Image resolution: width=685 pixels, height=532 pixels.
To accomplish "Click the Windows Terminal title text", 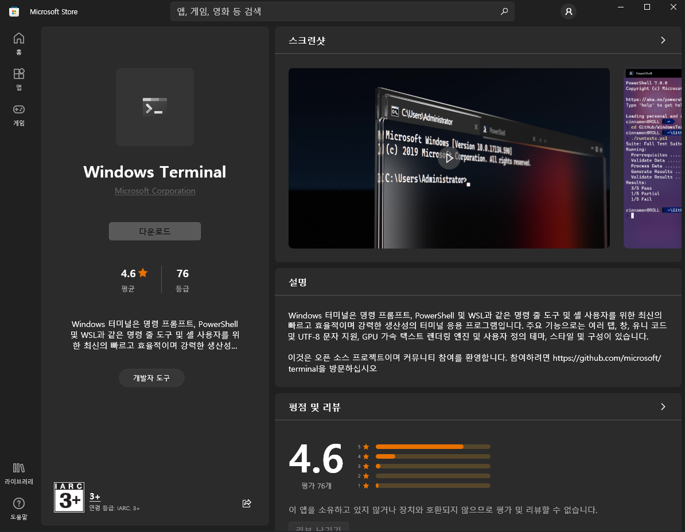I will click(x=155, y=172).
